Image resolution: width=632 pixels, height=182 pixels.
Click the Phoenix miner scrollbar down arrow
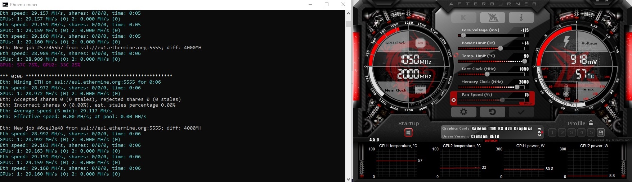pyautogui.click(x=348, y=179)
